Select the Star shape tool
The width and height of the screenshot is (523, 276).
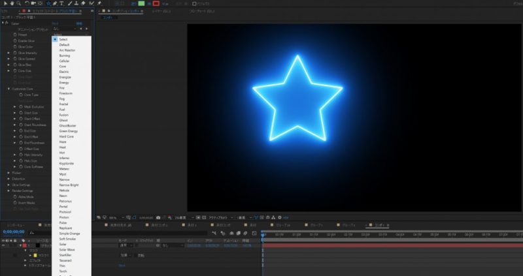point(48,3)
